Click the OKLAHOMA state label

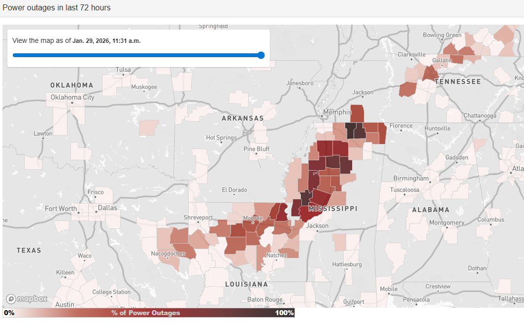click(x=72, y=85)
